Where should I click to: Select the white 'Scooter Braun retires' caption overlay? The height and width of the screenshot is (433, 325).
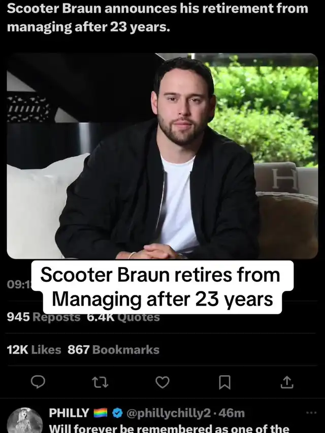(x=162, y=287)
